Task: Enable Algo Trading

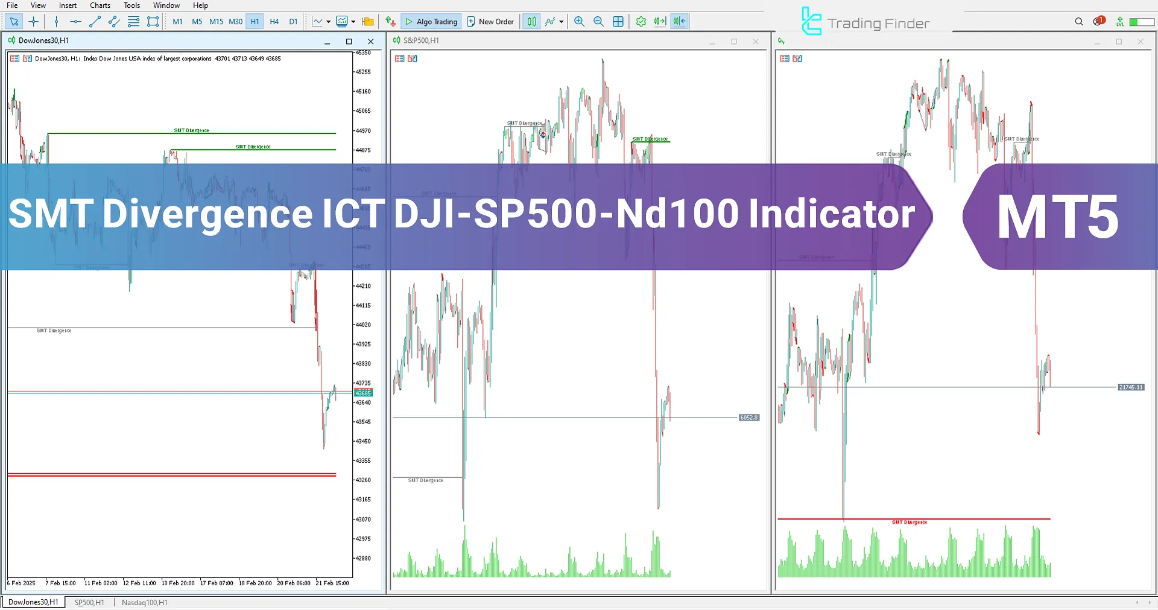Action: click(x=431, y=22)
